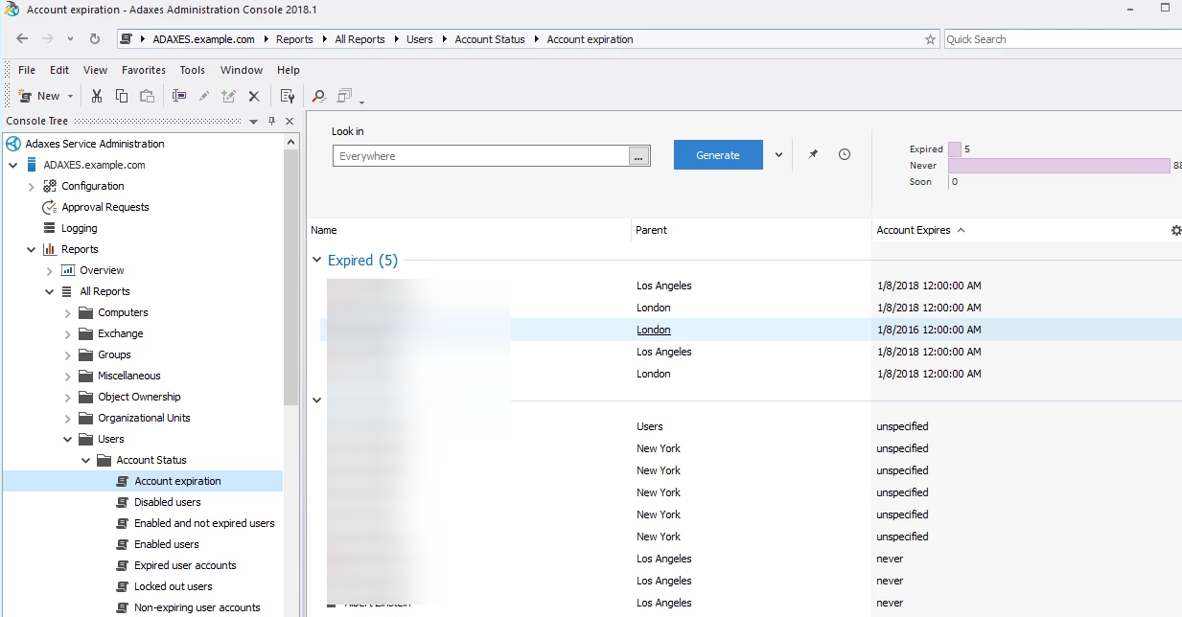1182x617 pixels.
Task: Click the Parent column header
Action: 651,230
